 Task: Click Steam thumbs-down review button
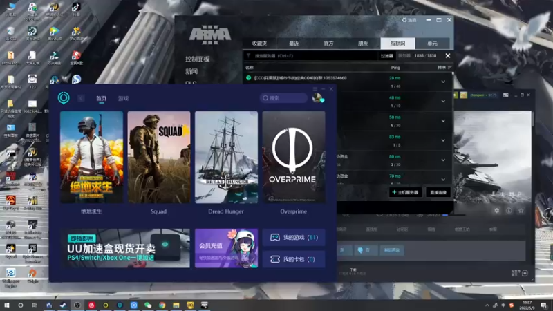point(365,250)
